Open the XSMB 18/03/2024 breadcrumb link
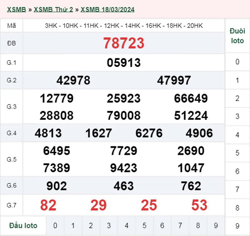The height and width of the screenshot is (236, 250). 107,9
